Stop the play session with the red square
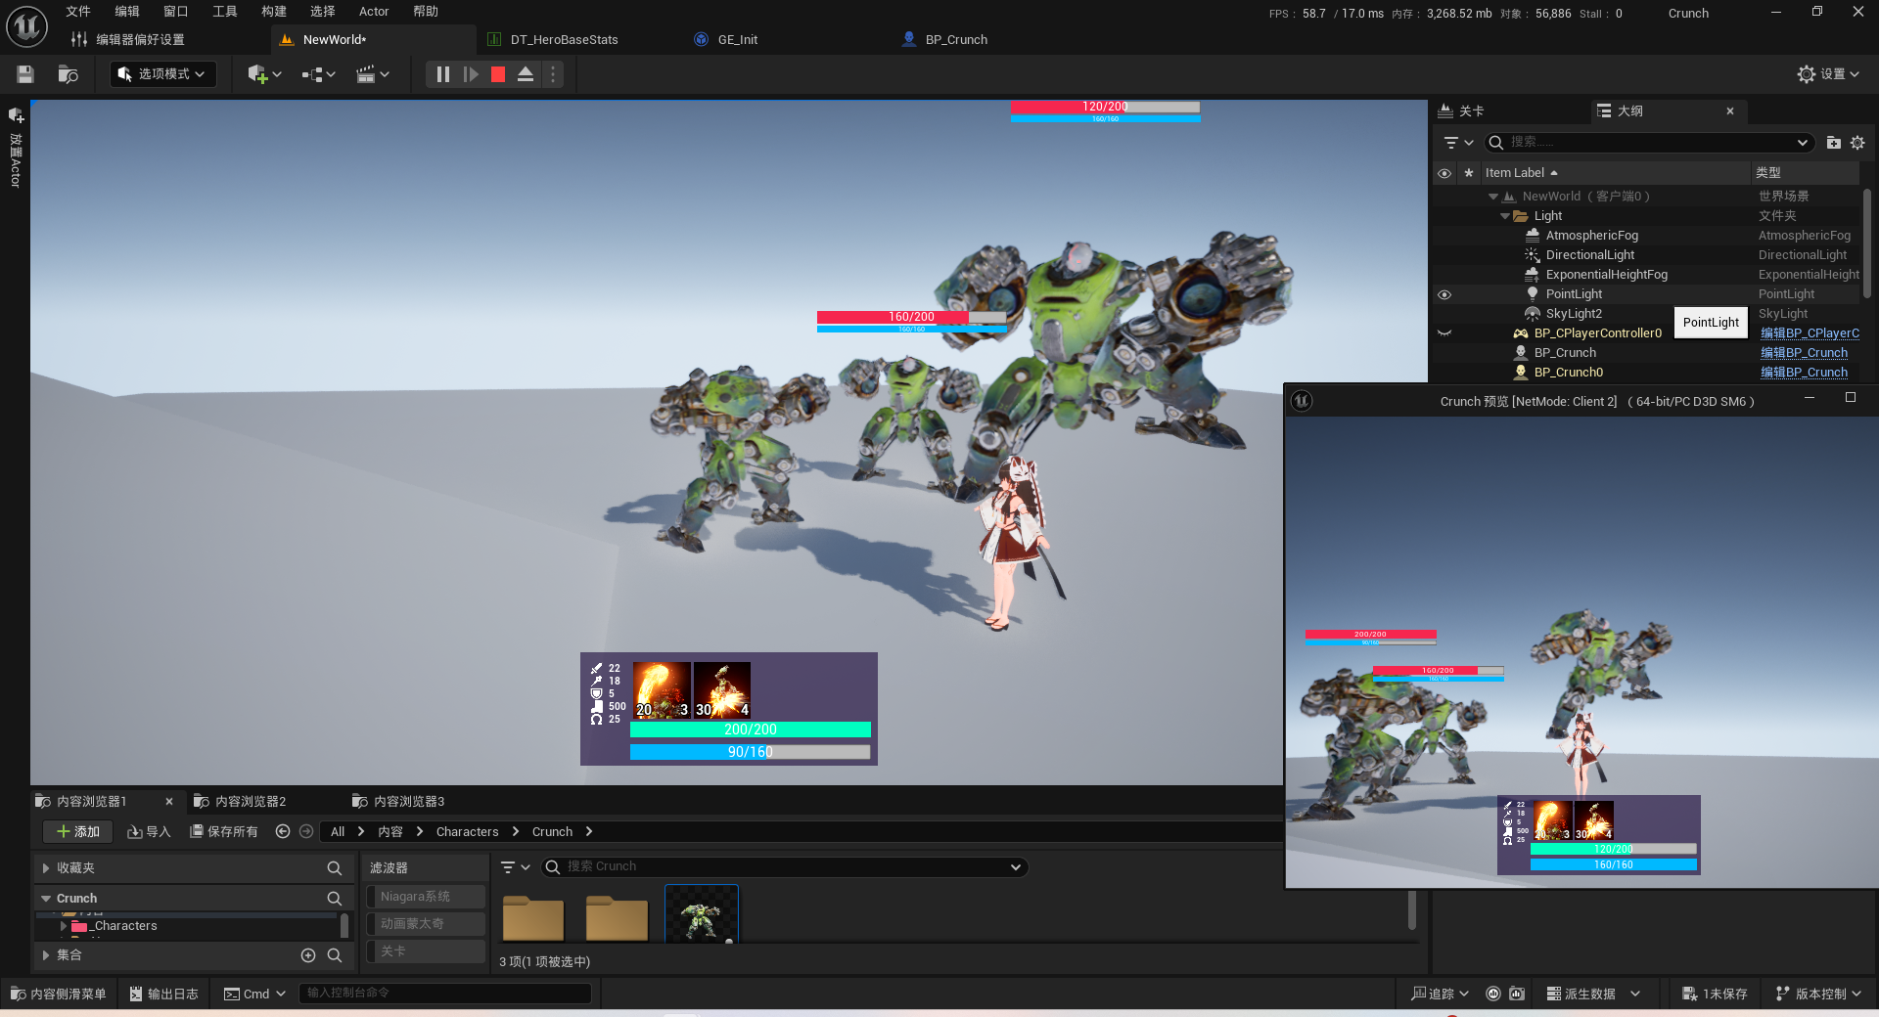Screen dimensions: 1879x1017 pyautogui.click(x=498, y=74)
